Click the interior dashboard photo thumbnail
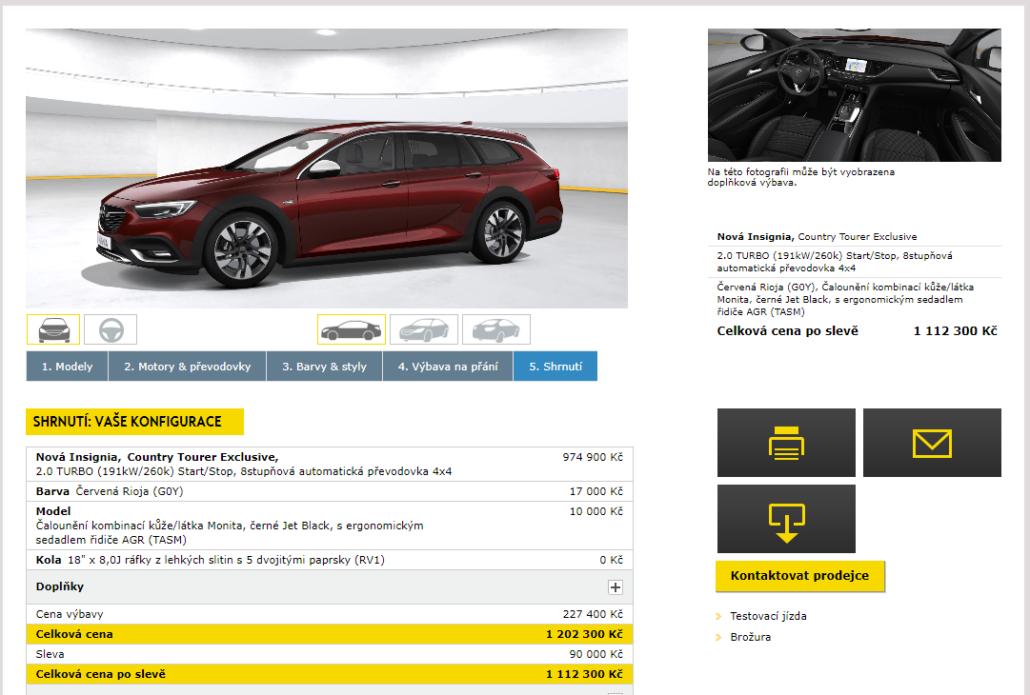This screenshot has height=695, width=1030. point(854,95)
